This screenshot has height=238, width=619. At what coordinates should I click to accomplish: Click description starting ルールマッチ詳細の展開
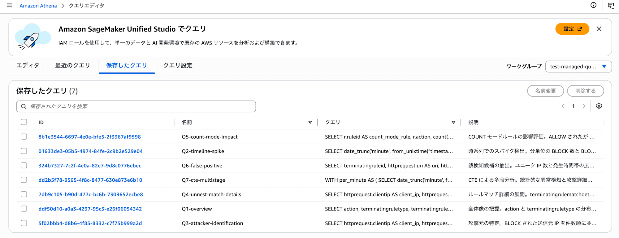[531, 194]
